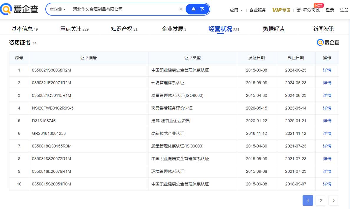This screenshot has height=209, width=350.
Task: Switch to the 新闻资讯 tab
Action: 323,29
